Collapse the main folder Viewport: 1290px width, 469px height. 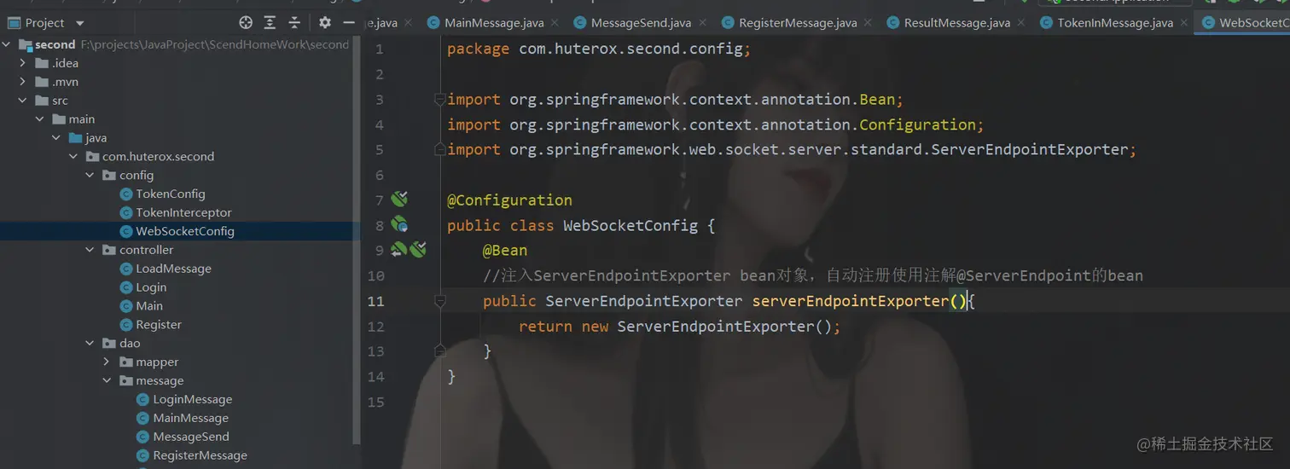click(40, 119)
